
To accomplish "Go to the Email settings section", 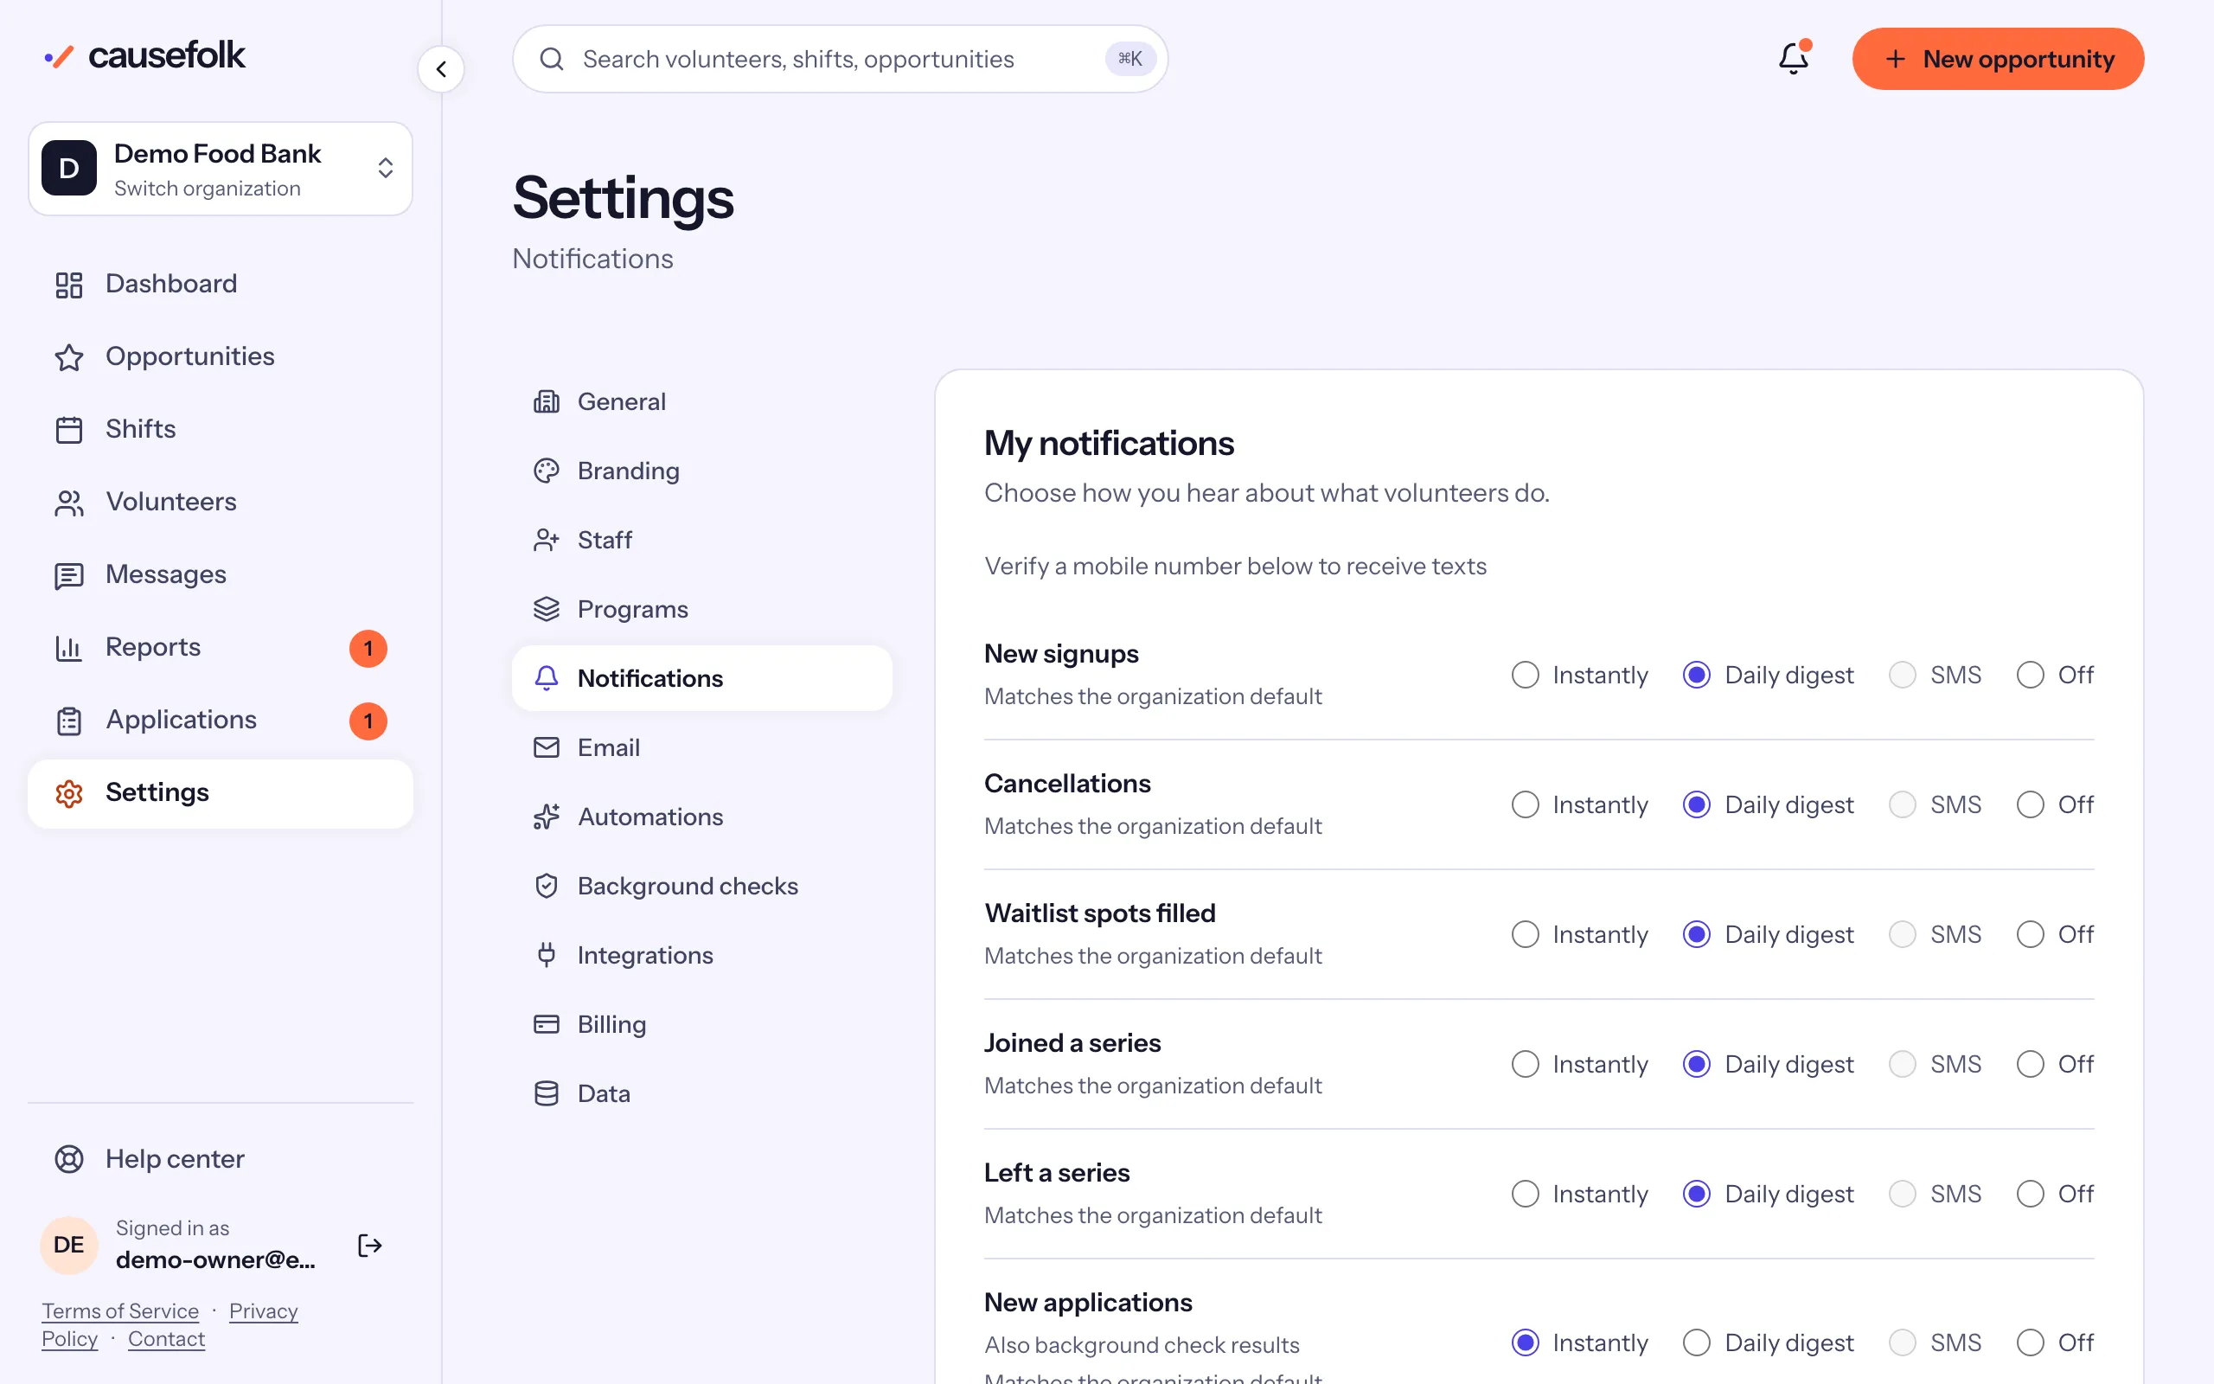I will click(x=701, y=748).
